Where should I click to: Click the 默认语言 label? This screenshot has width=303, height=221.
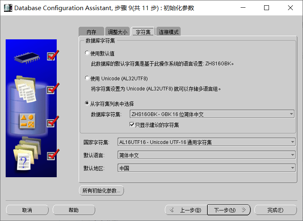click(94, 155)
